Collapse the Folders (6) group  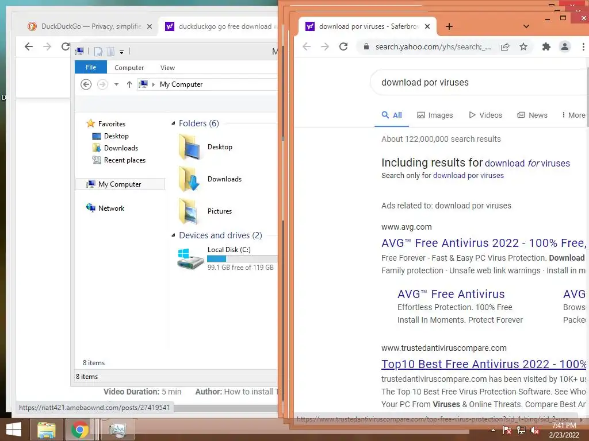[x=173, y=123]
